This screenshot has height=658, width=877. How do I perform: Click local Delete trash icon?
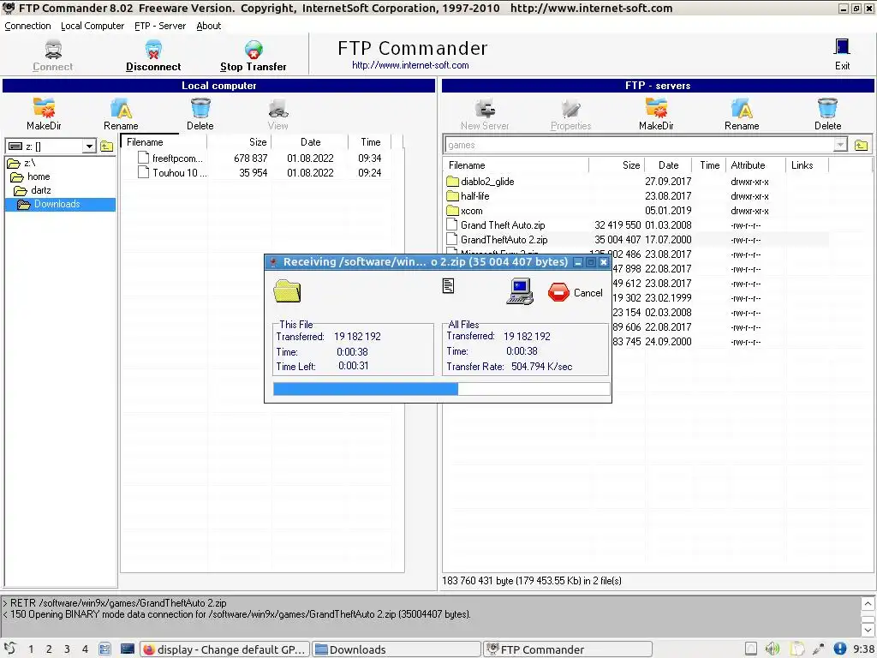point(200,108)
